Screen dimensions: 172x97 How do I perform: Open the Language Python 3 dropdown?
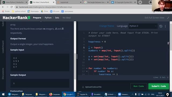pyautogui.click(x=143, y=26)
